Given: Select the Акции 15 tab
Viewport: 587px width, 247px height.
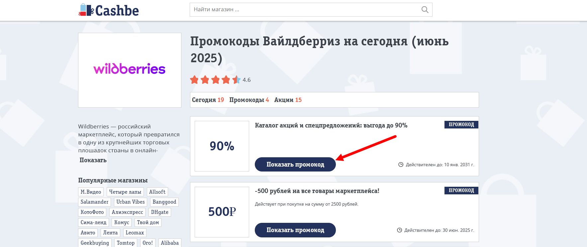Looking at the screenshot, I should tap(288, 100).
